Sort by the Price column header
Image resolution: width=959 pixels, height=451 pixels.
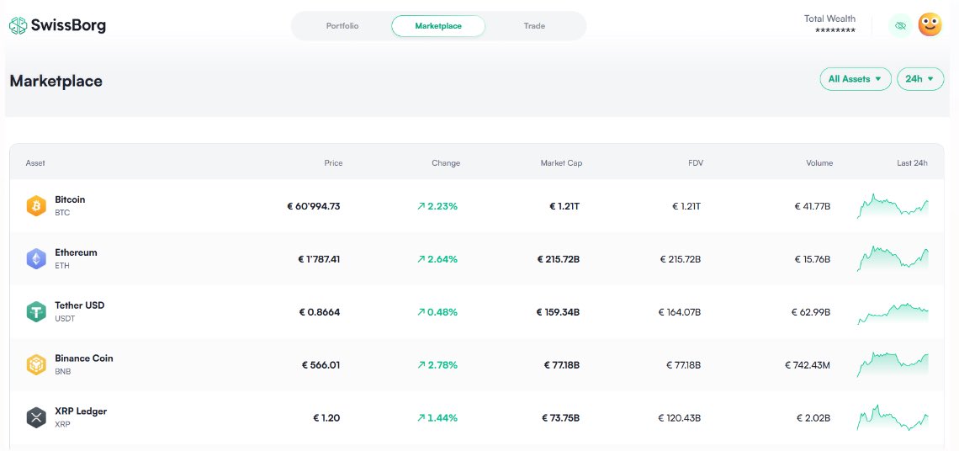(333, 163)
